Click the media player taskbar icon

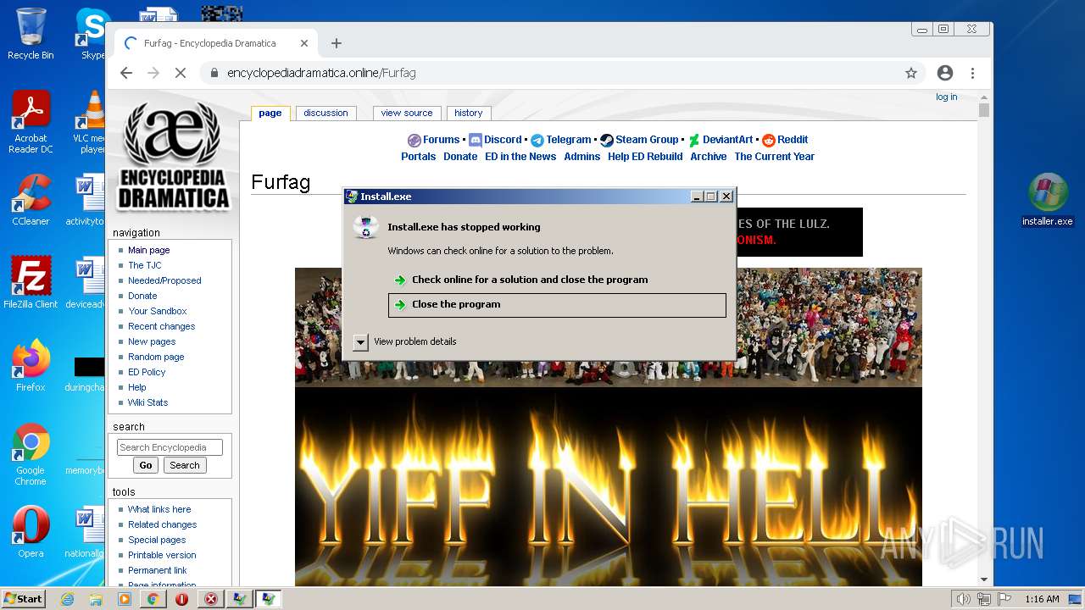pyautogui.click(x=125, y=599)
